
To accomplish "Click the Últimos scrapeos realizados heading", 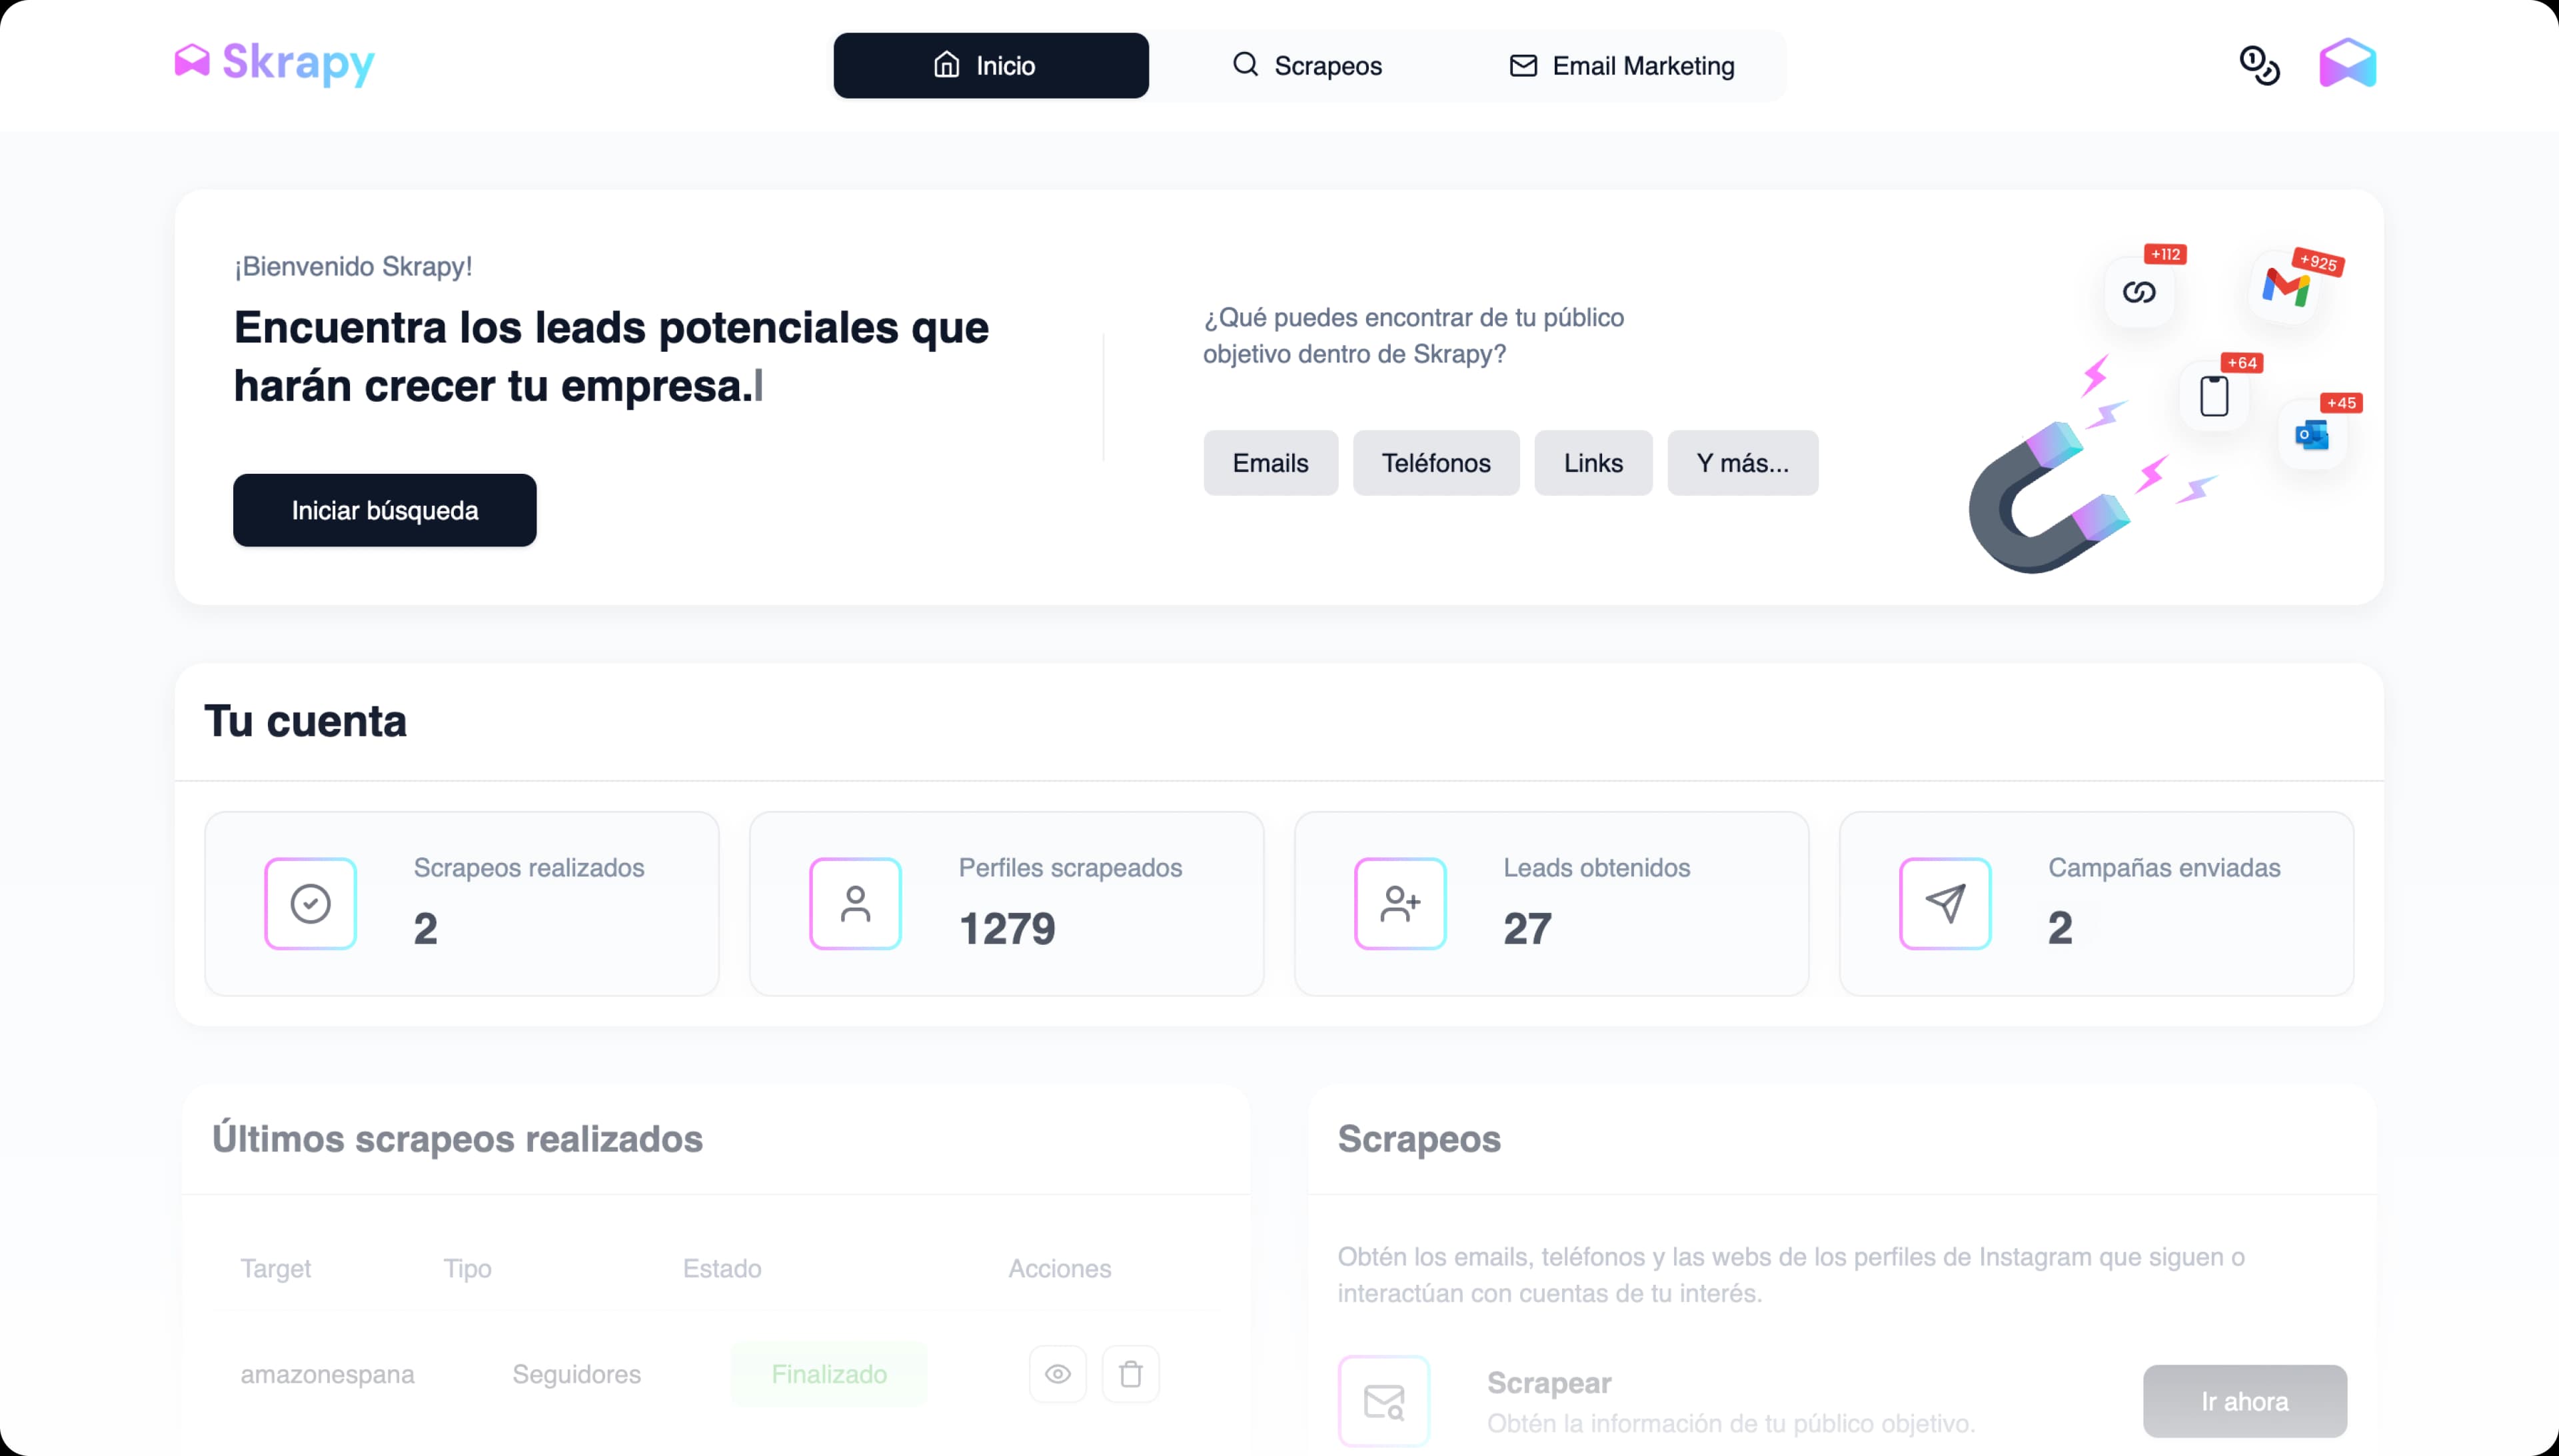I will (457, 1139).
